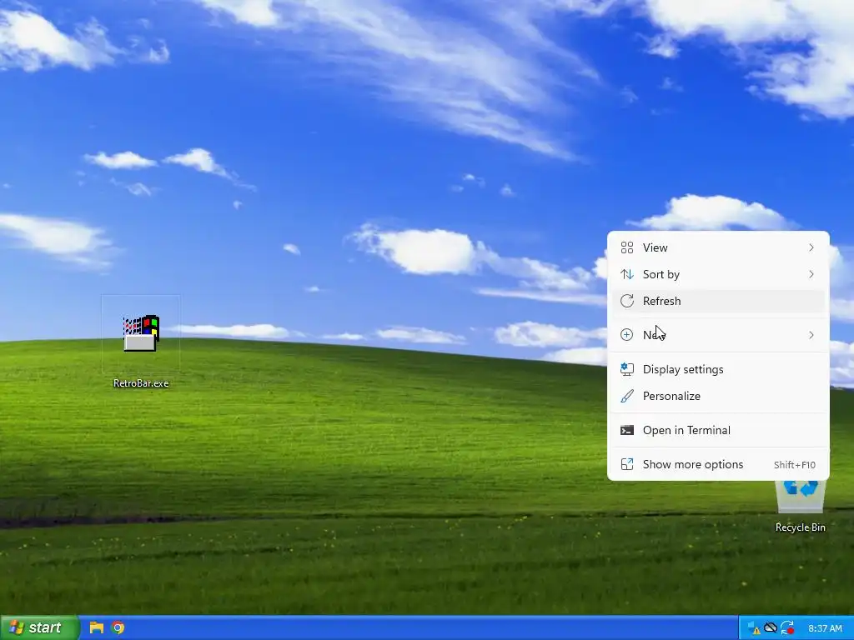
Task: Open the Windows Update tray icon with red dot
Action: pyautogui.click(x=787, y=628)
